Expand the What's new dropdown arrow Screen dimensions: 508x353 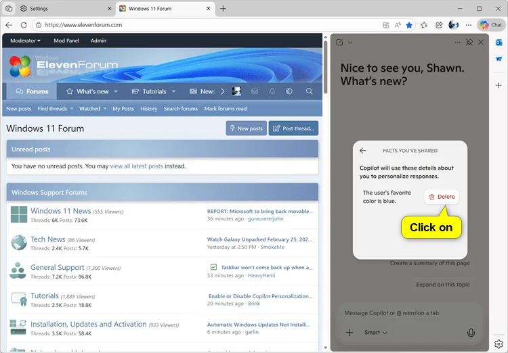pyautogui.click(x=116, y=91)
